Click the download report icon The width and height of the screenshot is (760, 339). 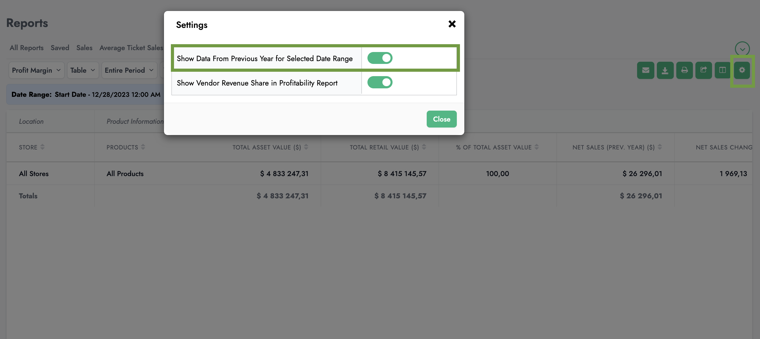665,70
